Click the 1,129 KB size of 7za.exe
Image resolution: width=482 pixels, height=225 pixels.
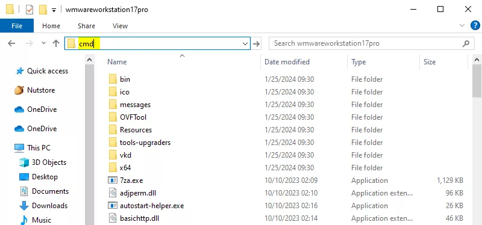coord(449,180)
